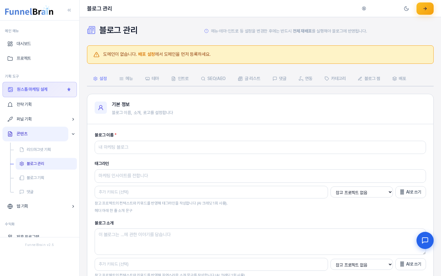Collapse the sidebar with double-chevron icon
This screenshot has height=276, width=441.
tap(69, 10)
